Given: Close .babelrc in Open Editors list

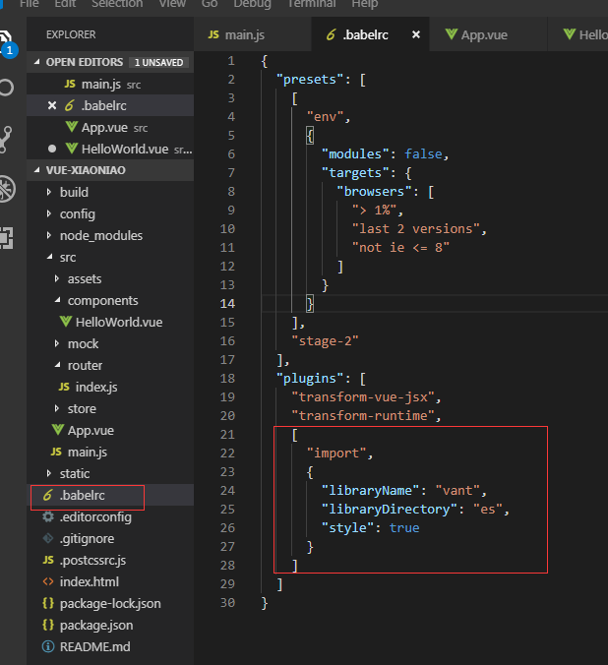Looking at the screenshot, I should click(52, 105).
